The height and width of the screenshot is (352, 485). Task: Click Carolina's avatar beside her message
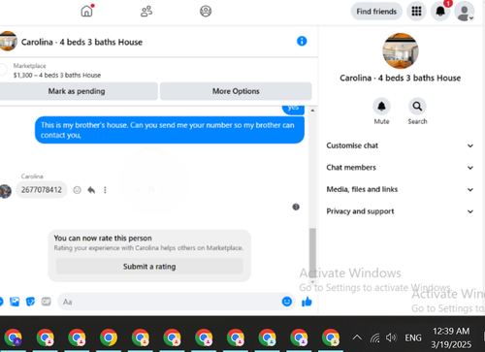click(x=6, y=191)
